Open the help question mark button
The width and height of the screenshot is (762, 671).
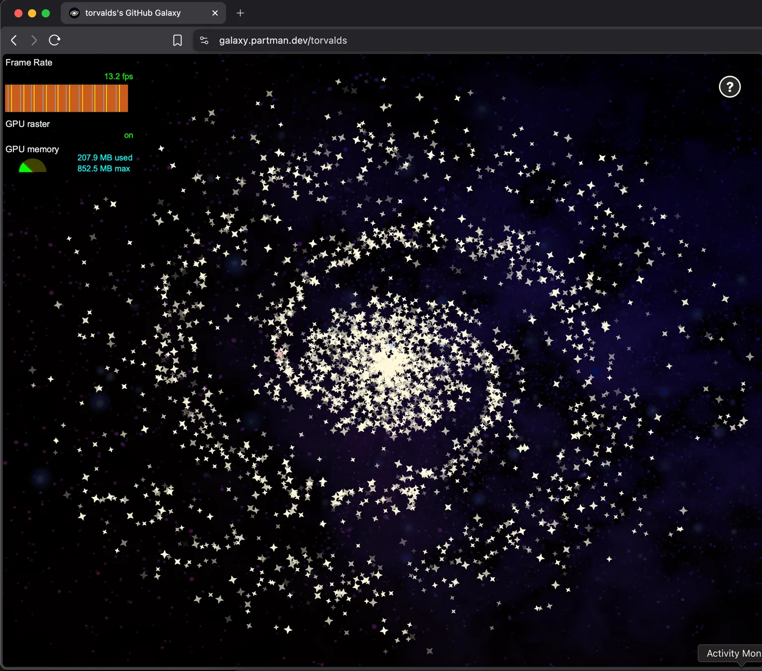(730, 87)
